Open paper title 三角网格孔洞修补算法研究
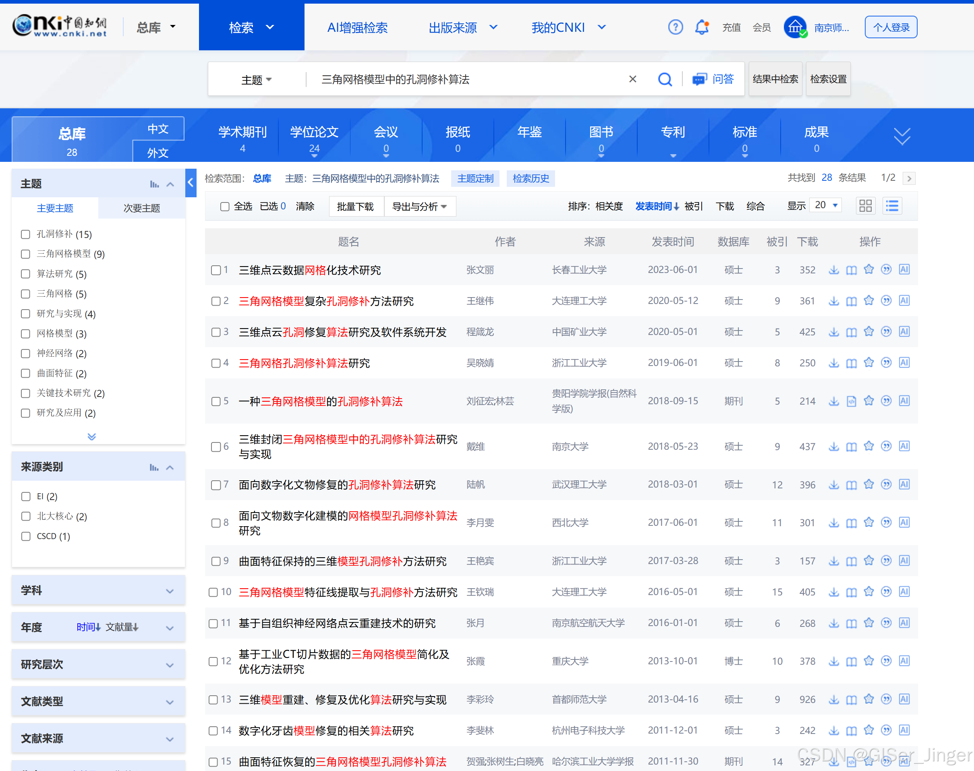974x771 pixels. click(x=304, y=363)
